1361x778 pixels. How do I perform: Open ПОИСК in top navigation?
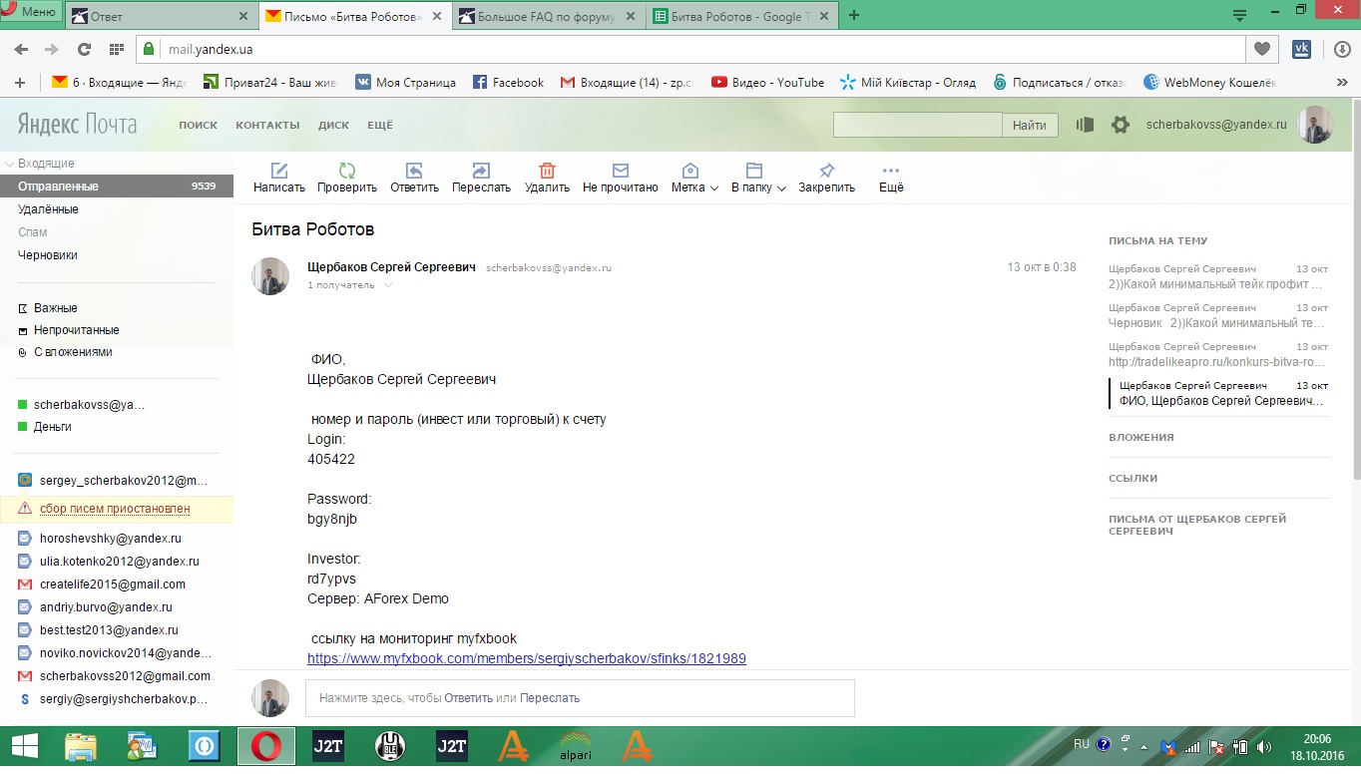point(198,125)
